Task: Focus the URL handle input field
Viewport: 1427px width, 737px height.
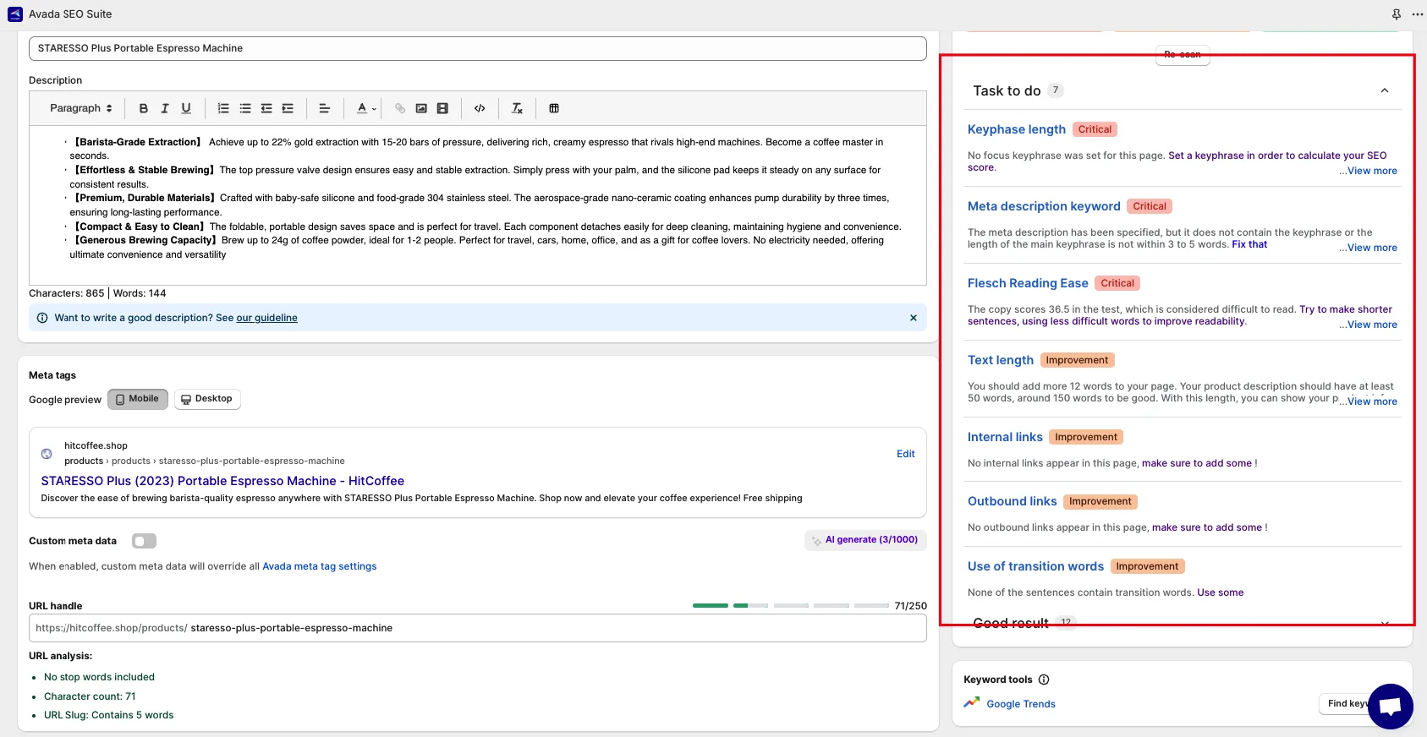Action: [x=478, y=628]
